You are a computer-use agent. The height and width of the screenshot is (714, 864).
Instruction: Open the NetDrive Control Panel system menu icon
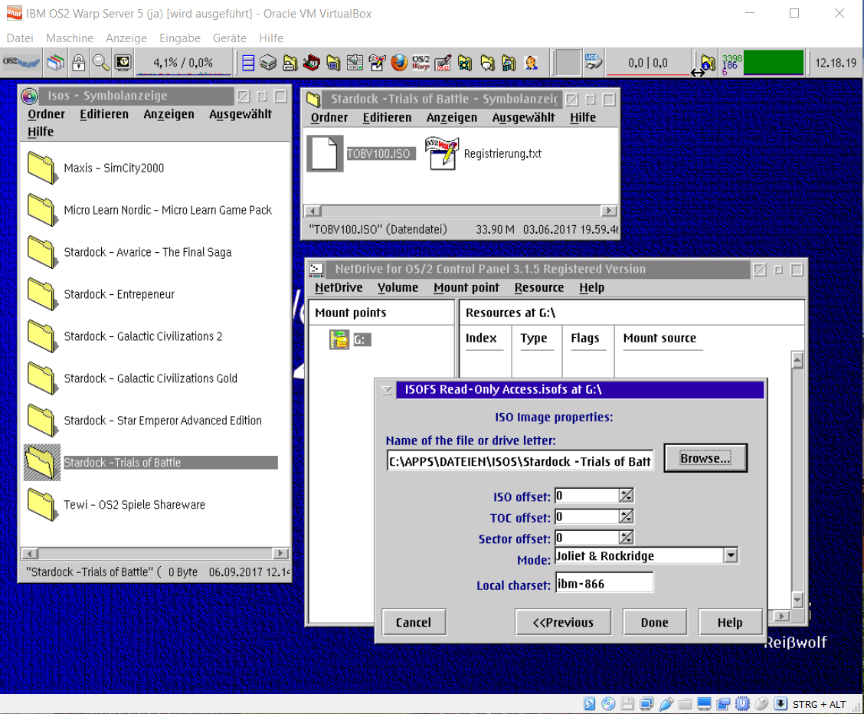pos(316,270)
